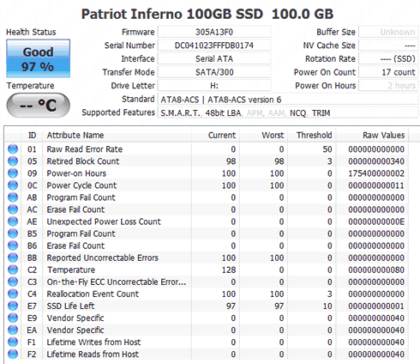Image resolution: width=420 pixels, height=364 pixels.
Task: Click the status circle in the AB row
Action: point(13,197)
